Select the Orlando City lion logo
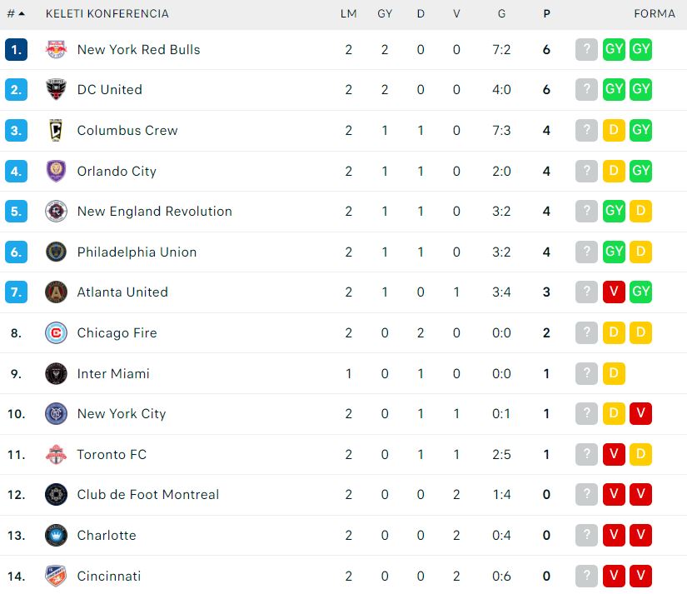This screenshot has height=594, width=687. coord(56,171)
